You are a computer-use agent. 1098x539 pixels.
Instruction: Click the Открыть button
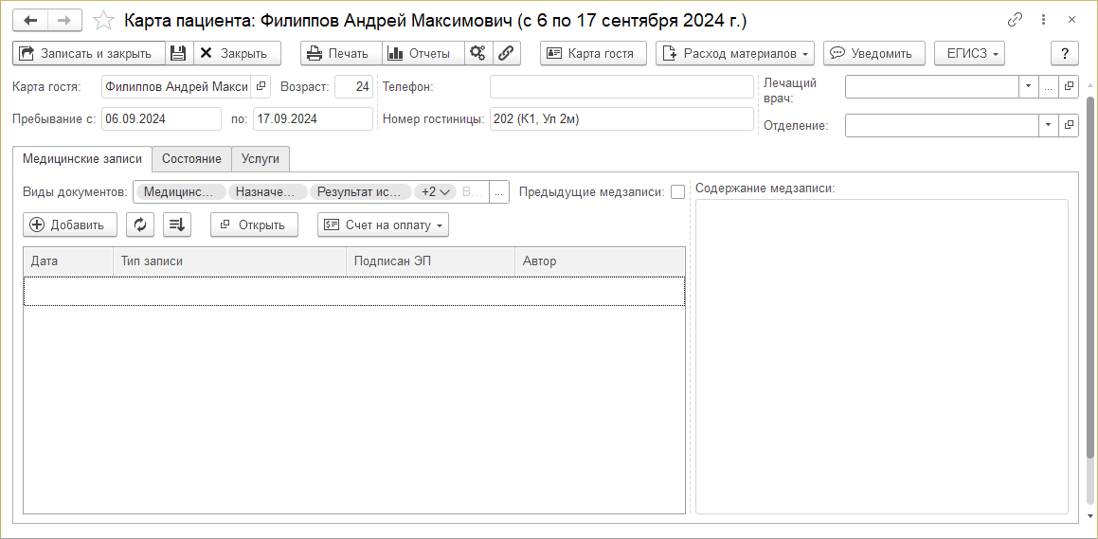coord(254,225)
